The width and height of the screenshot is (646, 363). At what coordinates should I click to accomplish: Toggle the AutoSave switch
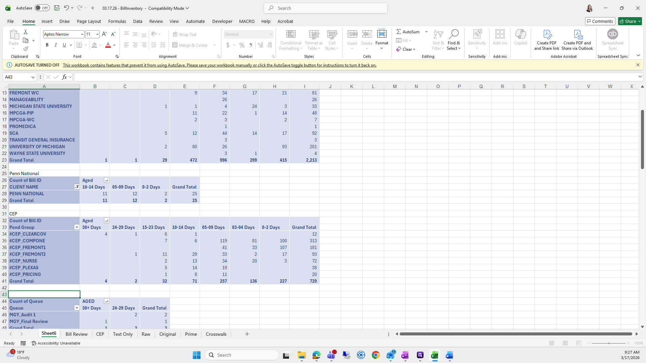pyautogui.click(x=42, y=8)
